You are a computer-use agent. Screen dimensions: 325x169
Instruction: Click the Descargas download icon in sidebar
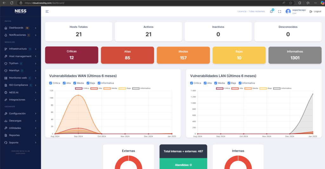(6, 121)
